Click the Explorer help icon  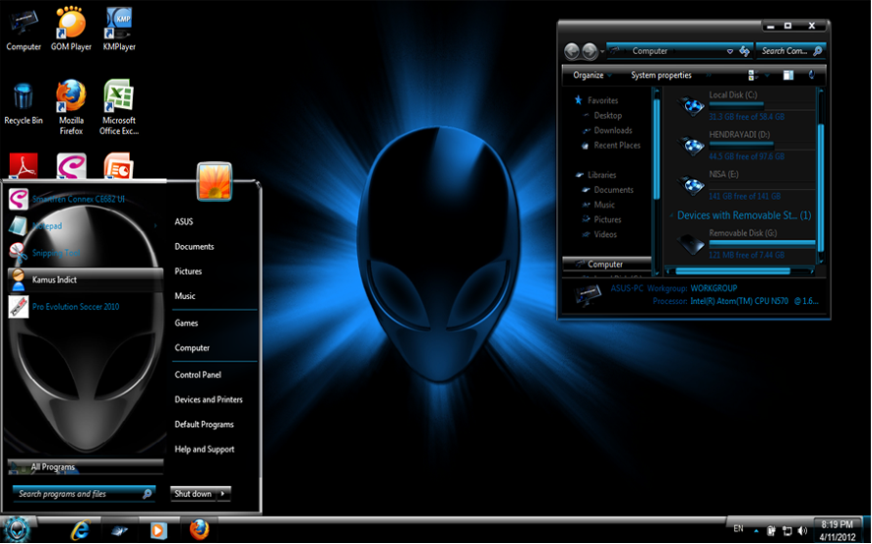point(812,75)
